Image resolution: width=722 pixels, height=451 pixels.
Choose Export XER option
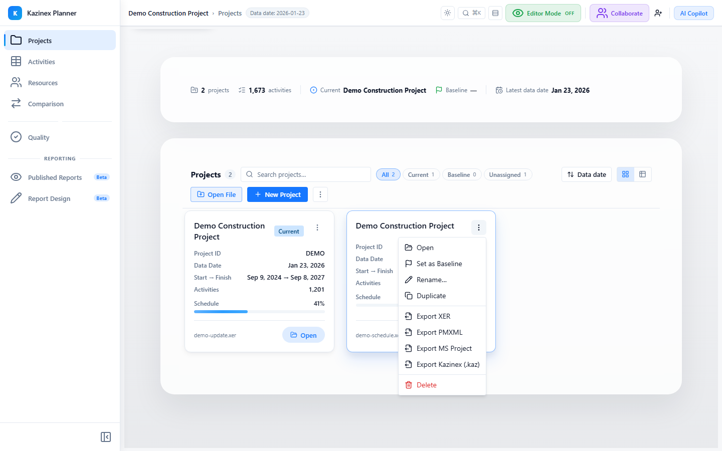coord(442,316)
